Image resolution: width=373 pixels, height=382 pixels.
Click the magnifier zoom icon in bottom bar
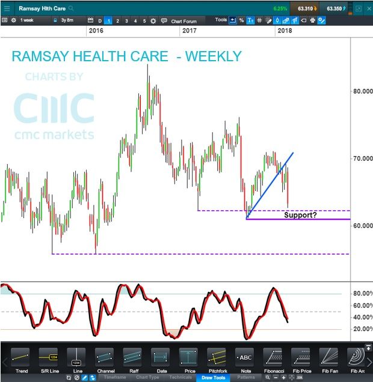click(x=268, y=377)
